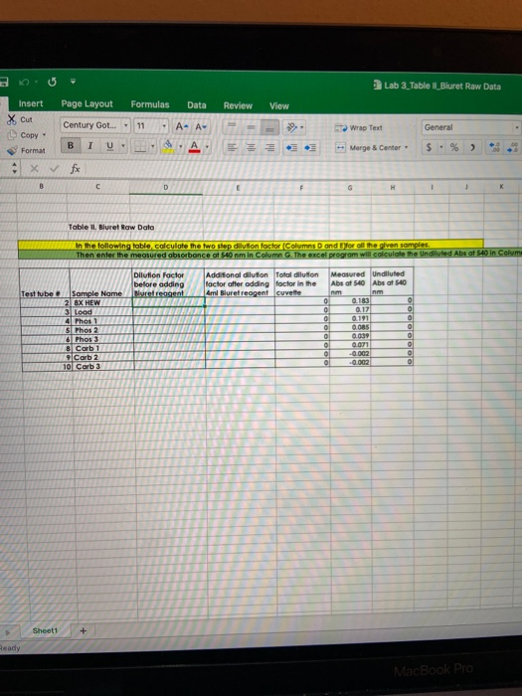Click Merge & Center

(x=368, y=148)
